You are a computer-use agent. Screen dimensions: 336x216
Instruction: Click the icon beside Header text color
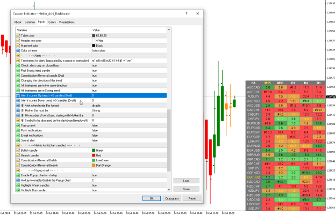point(18,41)
